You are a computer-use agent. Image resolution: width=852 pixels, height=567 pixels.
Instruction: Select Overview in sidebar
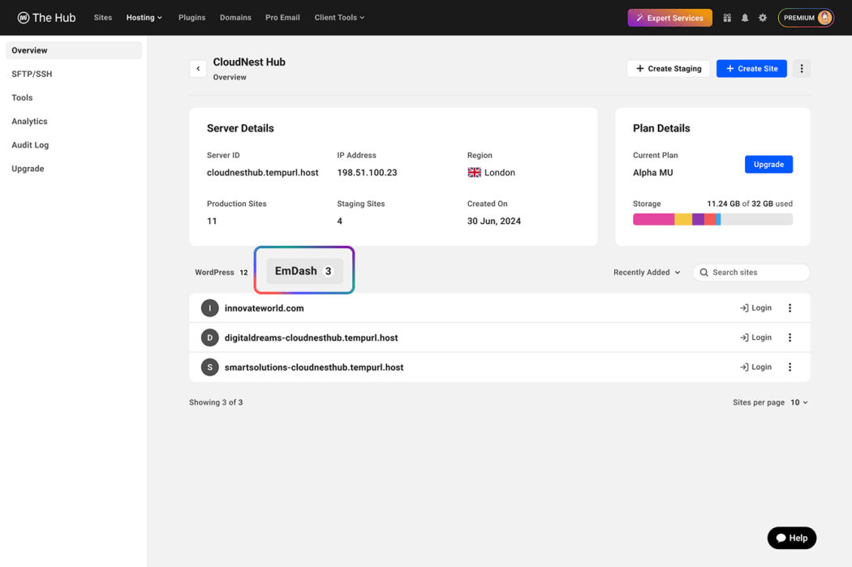(74, 50)
